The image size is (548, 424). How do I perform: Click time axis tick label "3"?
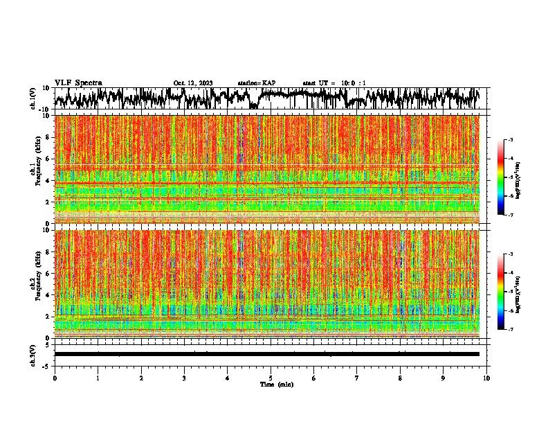click(184, 378)
